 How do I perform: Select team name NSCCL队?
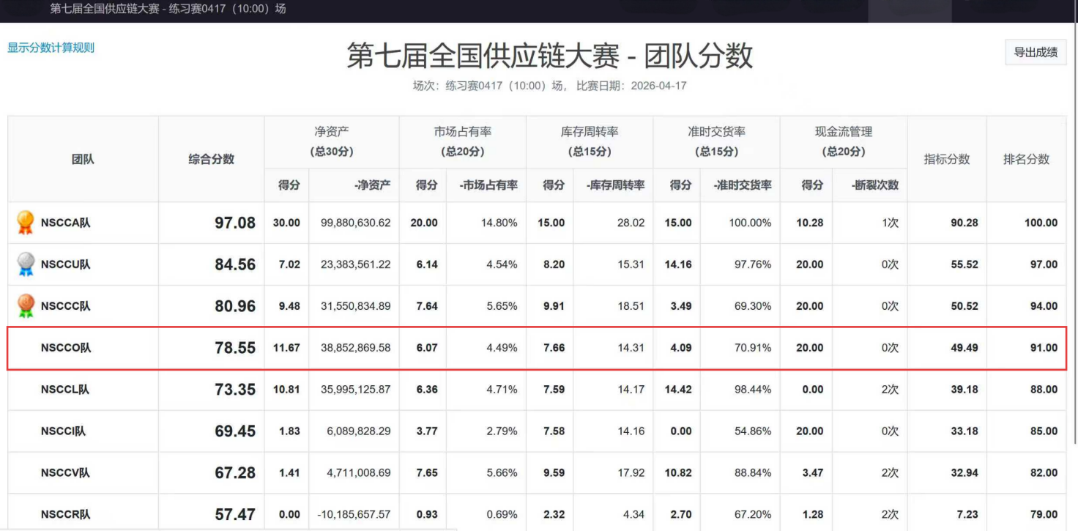pyautogui.click(x=65, y=390)
